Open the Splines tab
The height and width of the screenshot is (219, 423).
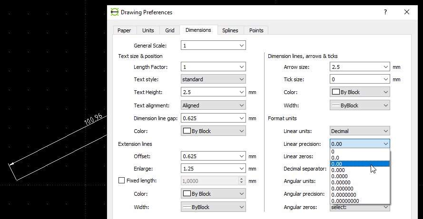tap(230, 30)
